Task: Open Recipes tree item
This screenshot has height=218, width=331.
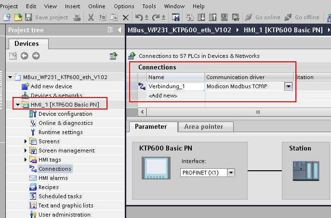Action: pyautogui.click(x=49, y=187)
